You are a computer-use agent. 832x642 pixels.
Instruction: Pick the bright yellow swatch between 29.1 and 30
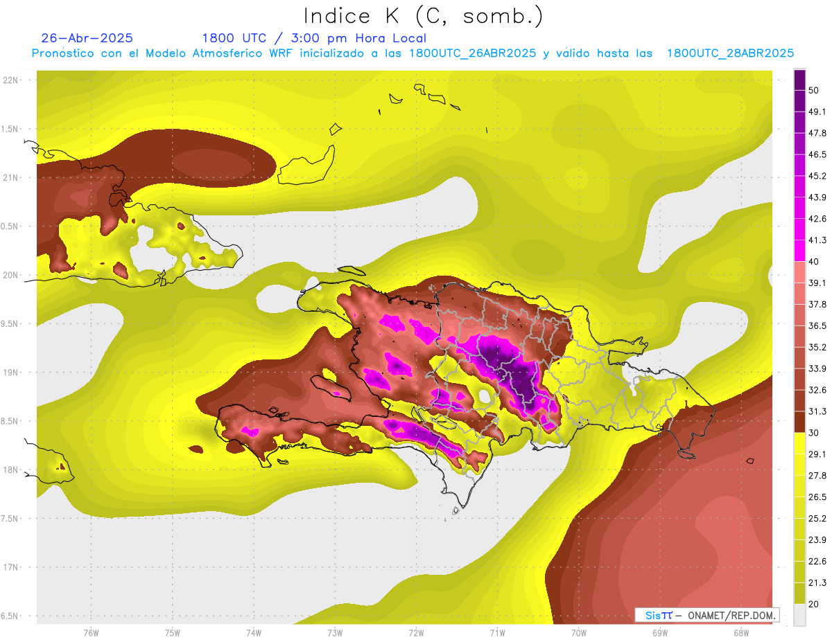coord(799,443)
